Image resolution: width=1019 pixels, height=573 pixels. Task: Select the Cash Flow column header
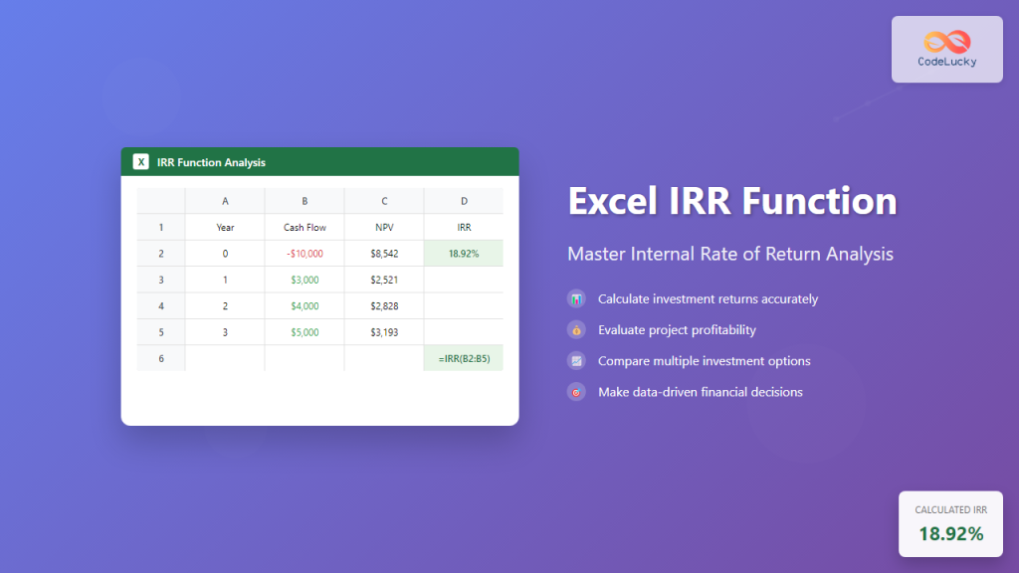click(304, 227)
